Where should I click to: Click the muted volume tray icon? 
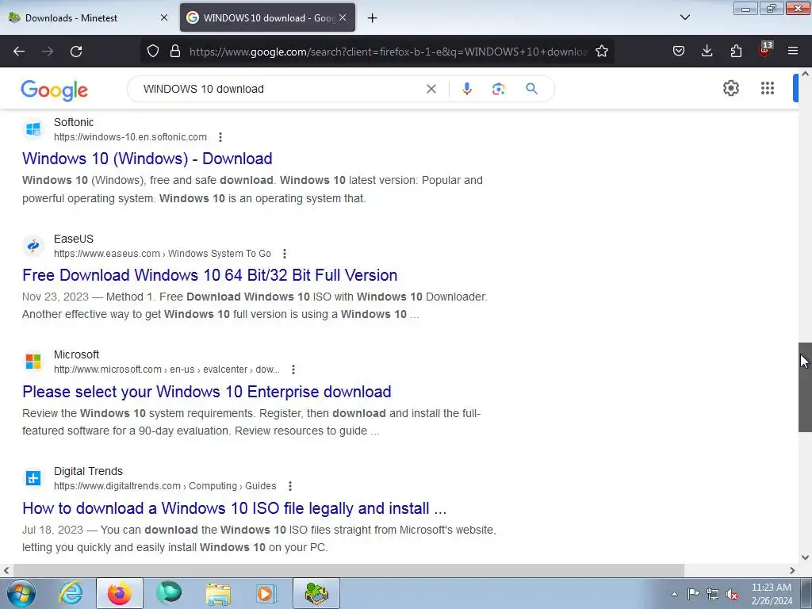pos(732,594)
